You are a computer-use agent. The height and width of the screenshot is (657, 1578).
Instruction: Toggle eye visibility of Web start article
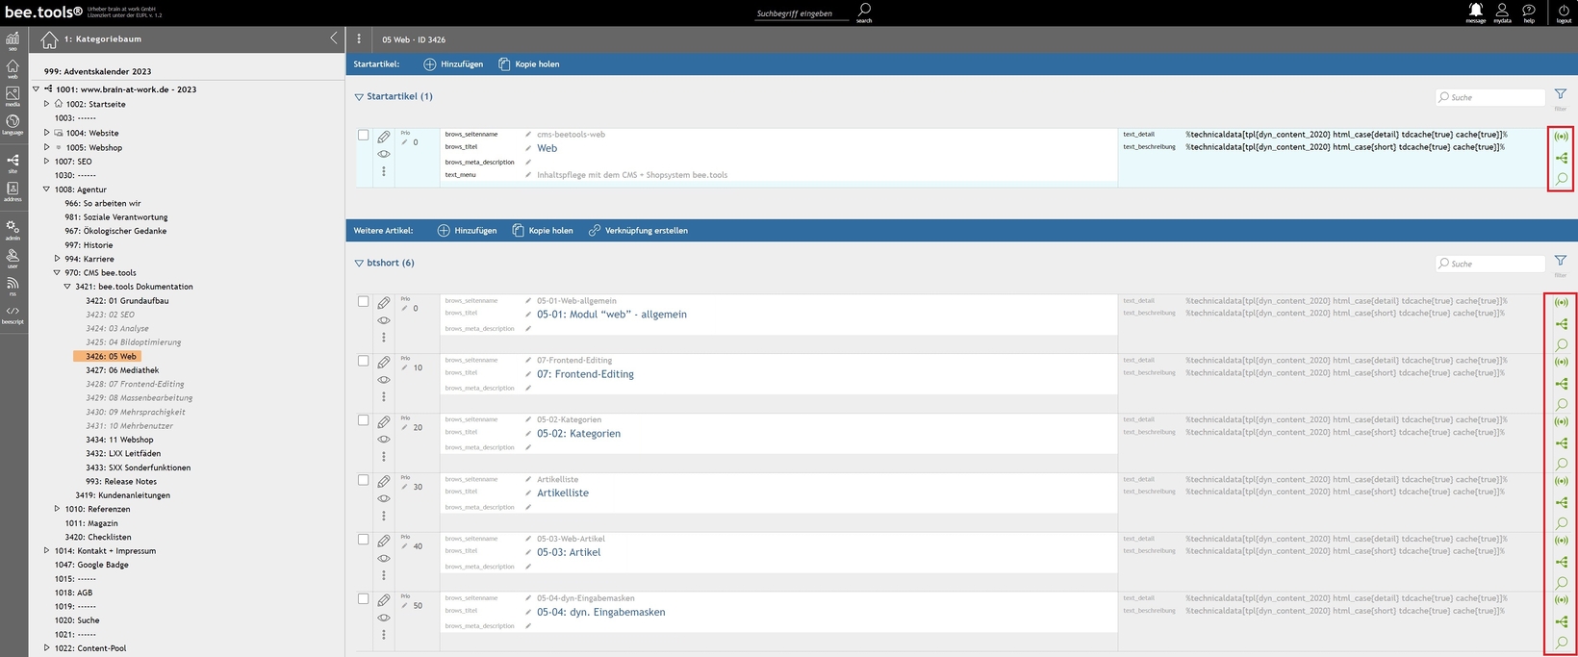(x=384, y=154)
